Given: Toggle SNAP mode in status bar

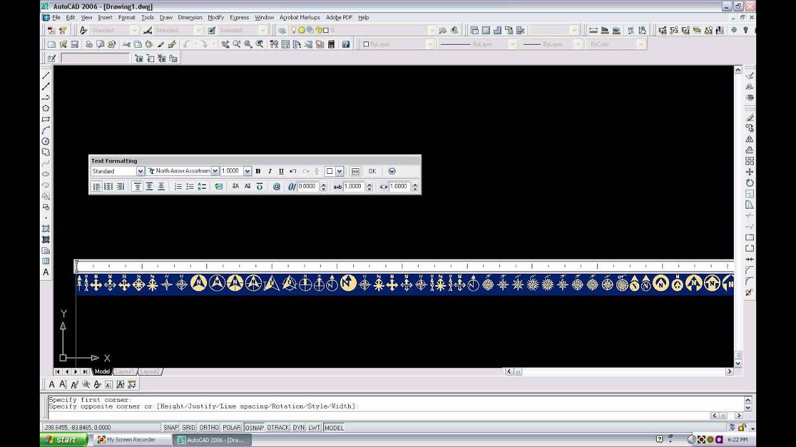Looking at the screenshot, I should (170, 428).
